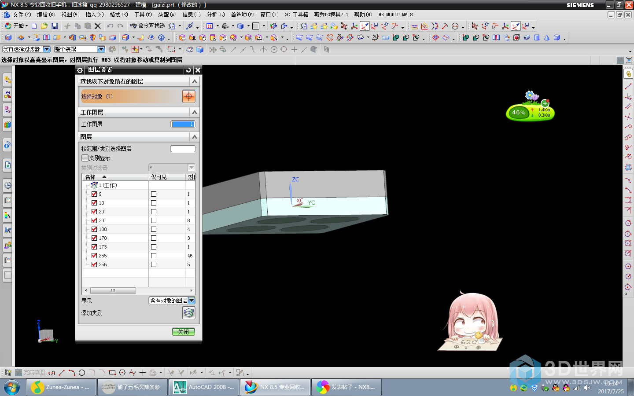Click the Cut scissors icon

(x=67, y=26)
